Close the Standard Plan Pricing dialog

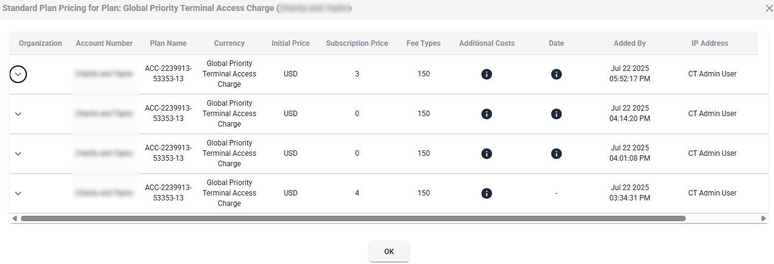click(769, 9)
